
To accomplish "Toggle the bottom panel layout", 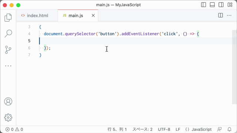I will [212, 5].
